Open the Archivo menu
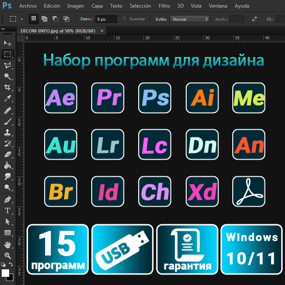 (x=28, y=6)
